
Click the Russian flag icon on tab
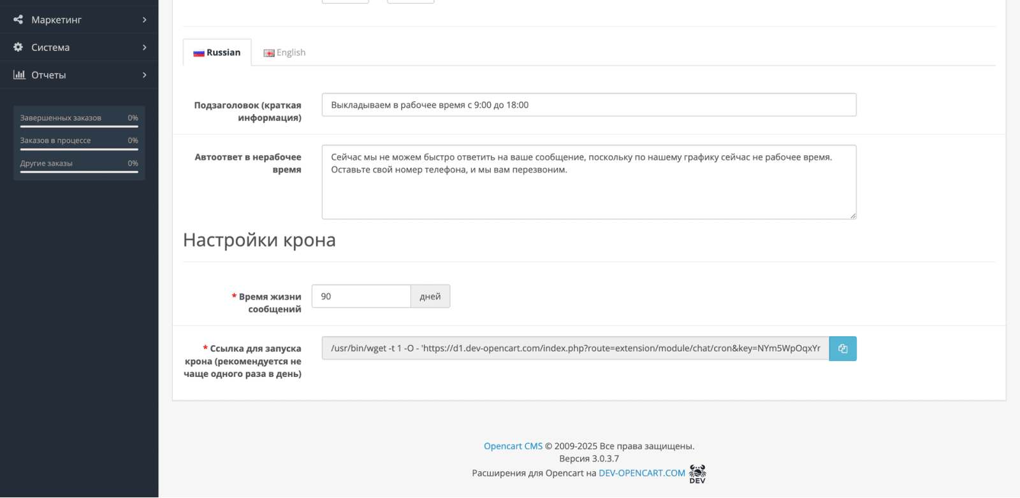(199, 53)
